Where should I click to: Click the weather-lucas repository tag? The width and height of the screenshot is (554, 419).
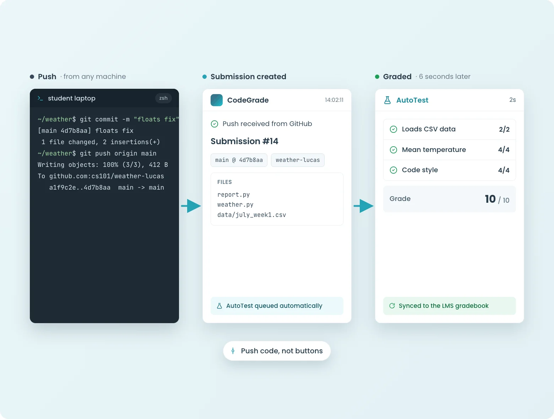click(x=298, y=160)
